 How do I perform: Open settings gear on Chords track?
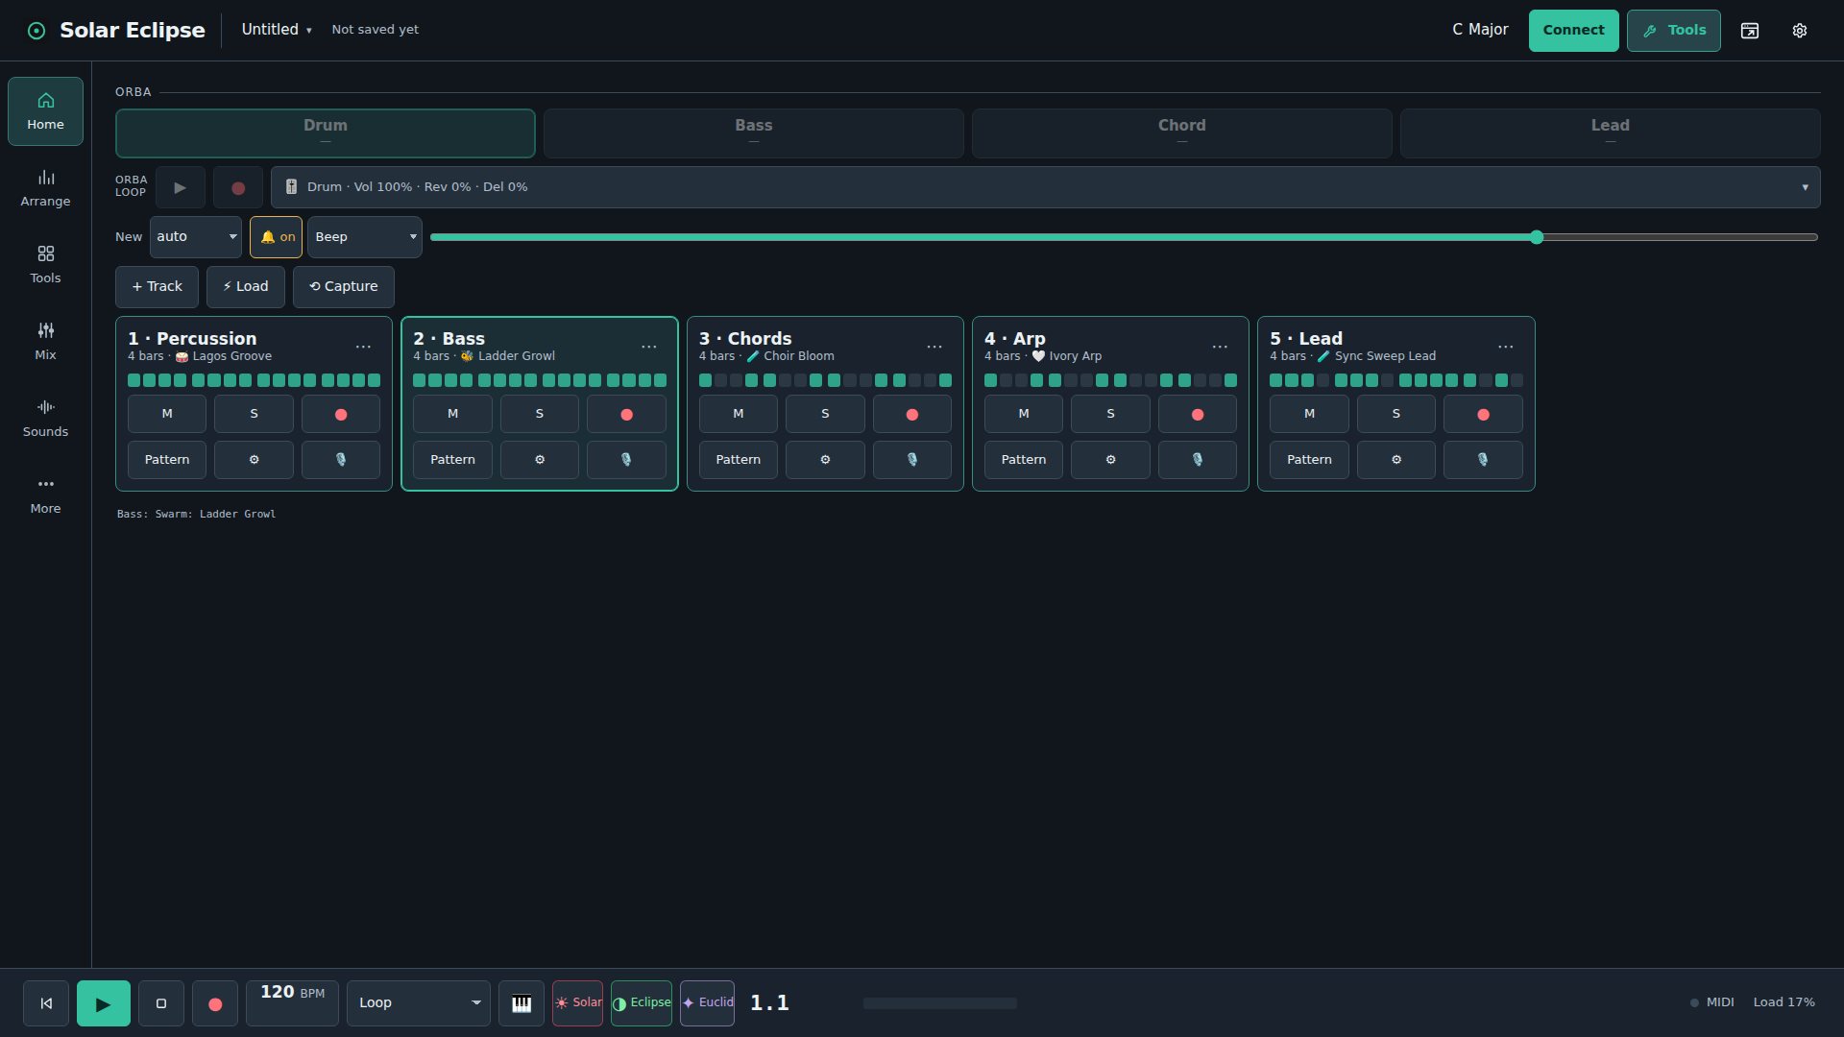[x=825, y=460]
